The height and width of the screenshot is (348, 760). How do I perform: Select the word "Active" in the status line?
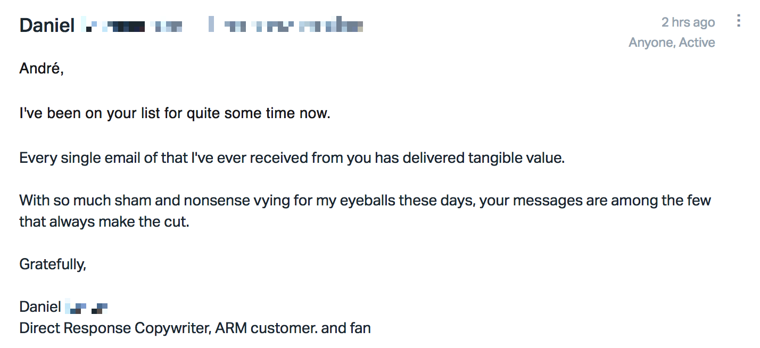tap(697, 43)
